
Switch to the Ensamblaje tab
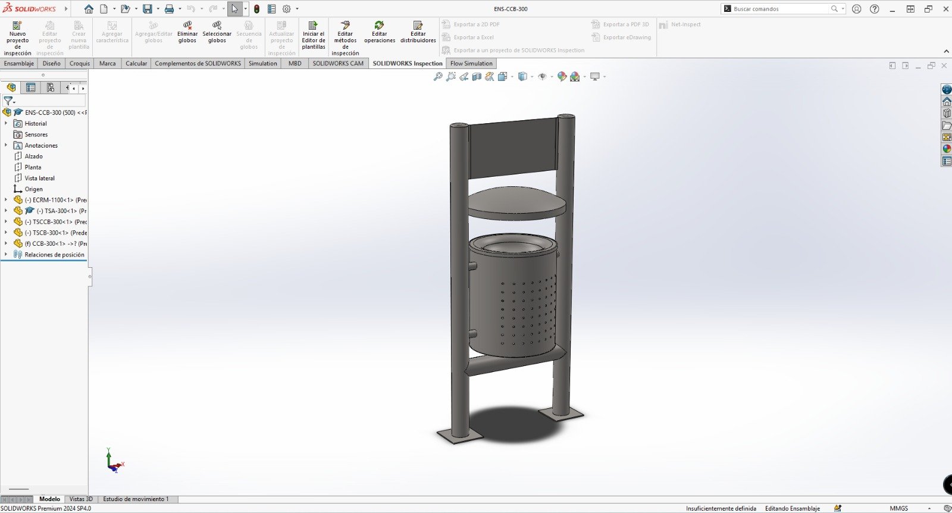click(x=19, y=64)
